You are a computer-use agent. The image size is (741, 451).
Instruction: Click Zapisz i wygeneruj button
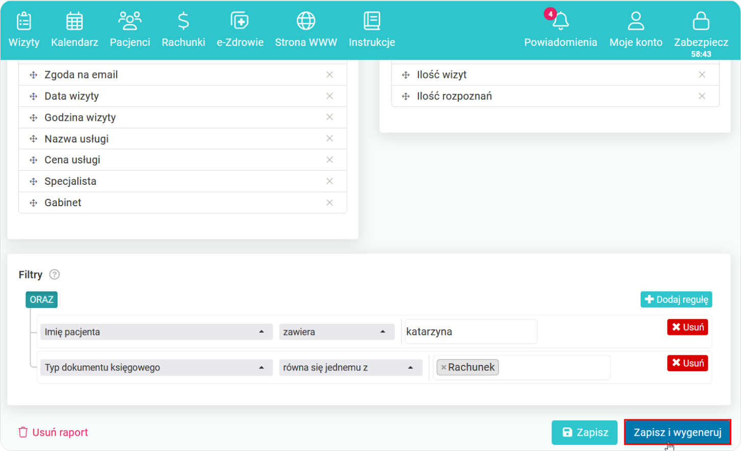pos(677,433)
